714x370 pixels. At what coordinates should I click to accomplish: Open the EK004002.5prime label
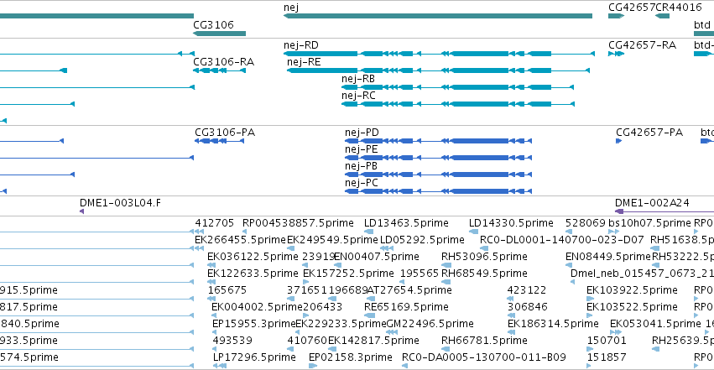[x=258, y=307]
